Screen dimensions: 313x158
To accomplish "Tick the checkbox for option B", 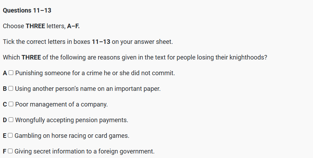I will [x=11, y=89].
